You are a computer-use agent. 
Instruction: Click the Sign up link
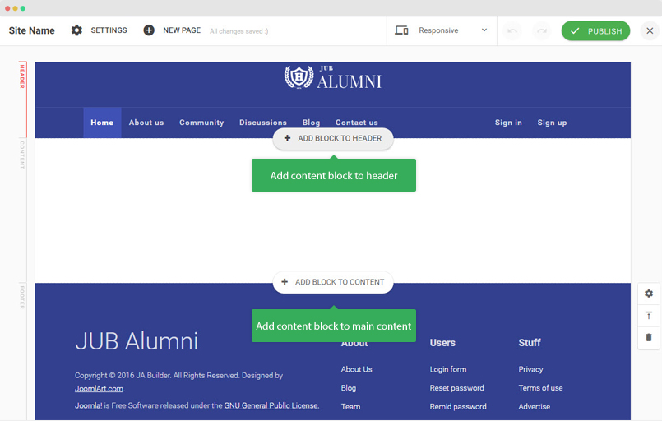tap(552, 123)
